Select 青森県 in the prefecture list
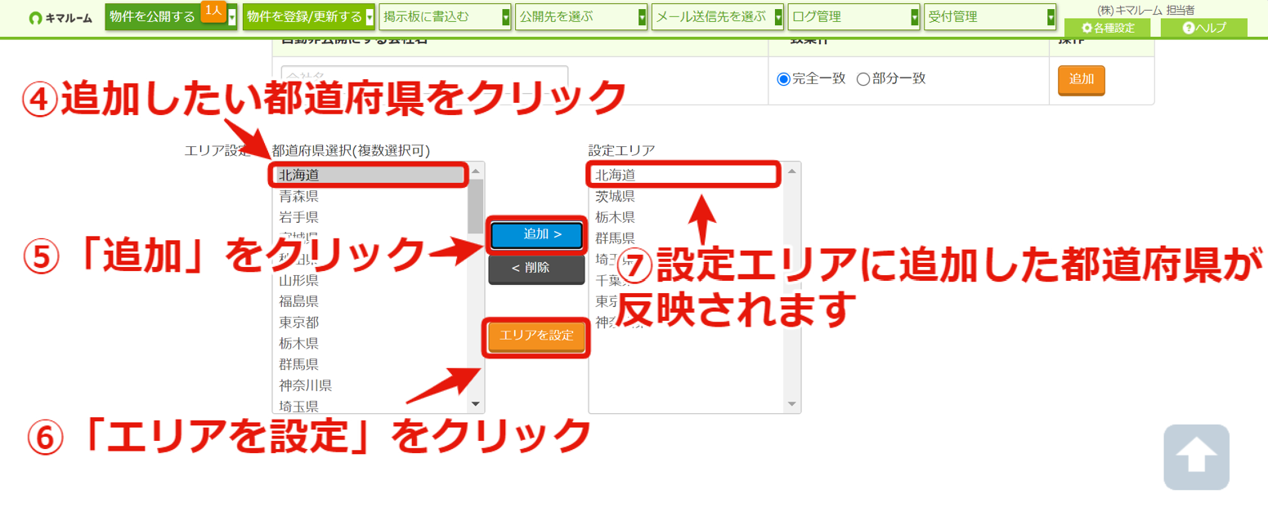Screen dimensions: 1268x516 [x=372, y=196]
